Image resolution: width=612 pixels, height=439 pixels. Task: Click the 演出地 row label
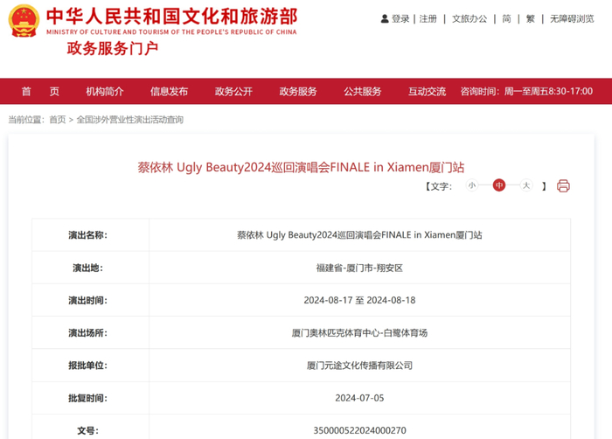(x=87, y=268)
